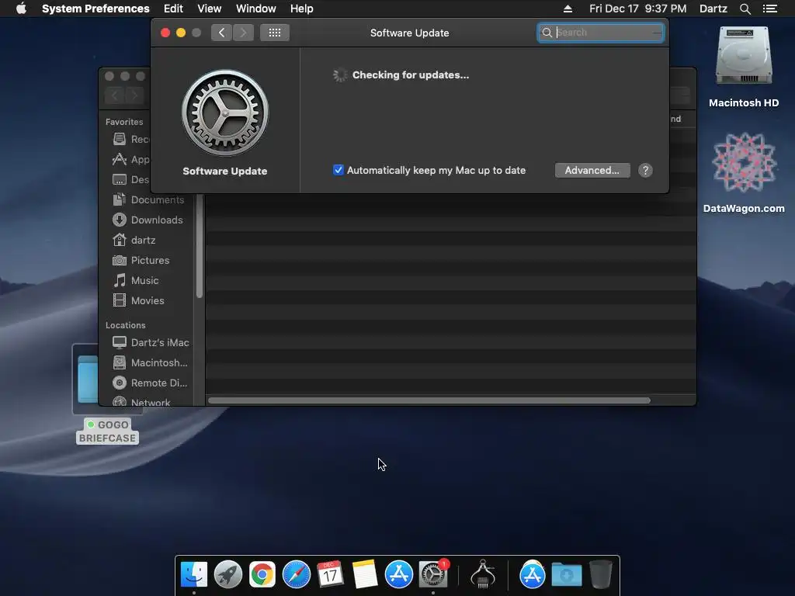Image resolution: width=795 pixels, height=596 pixels.
Task: Go forward in System Preferences
Action: (x=243, y=33)
